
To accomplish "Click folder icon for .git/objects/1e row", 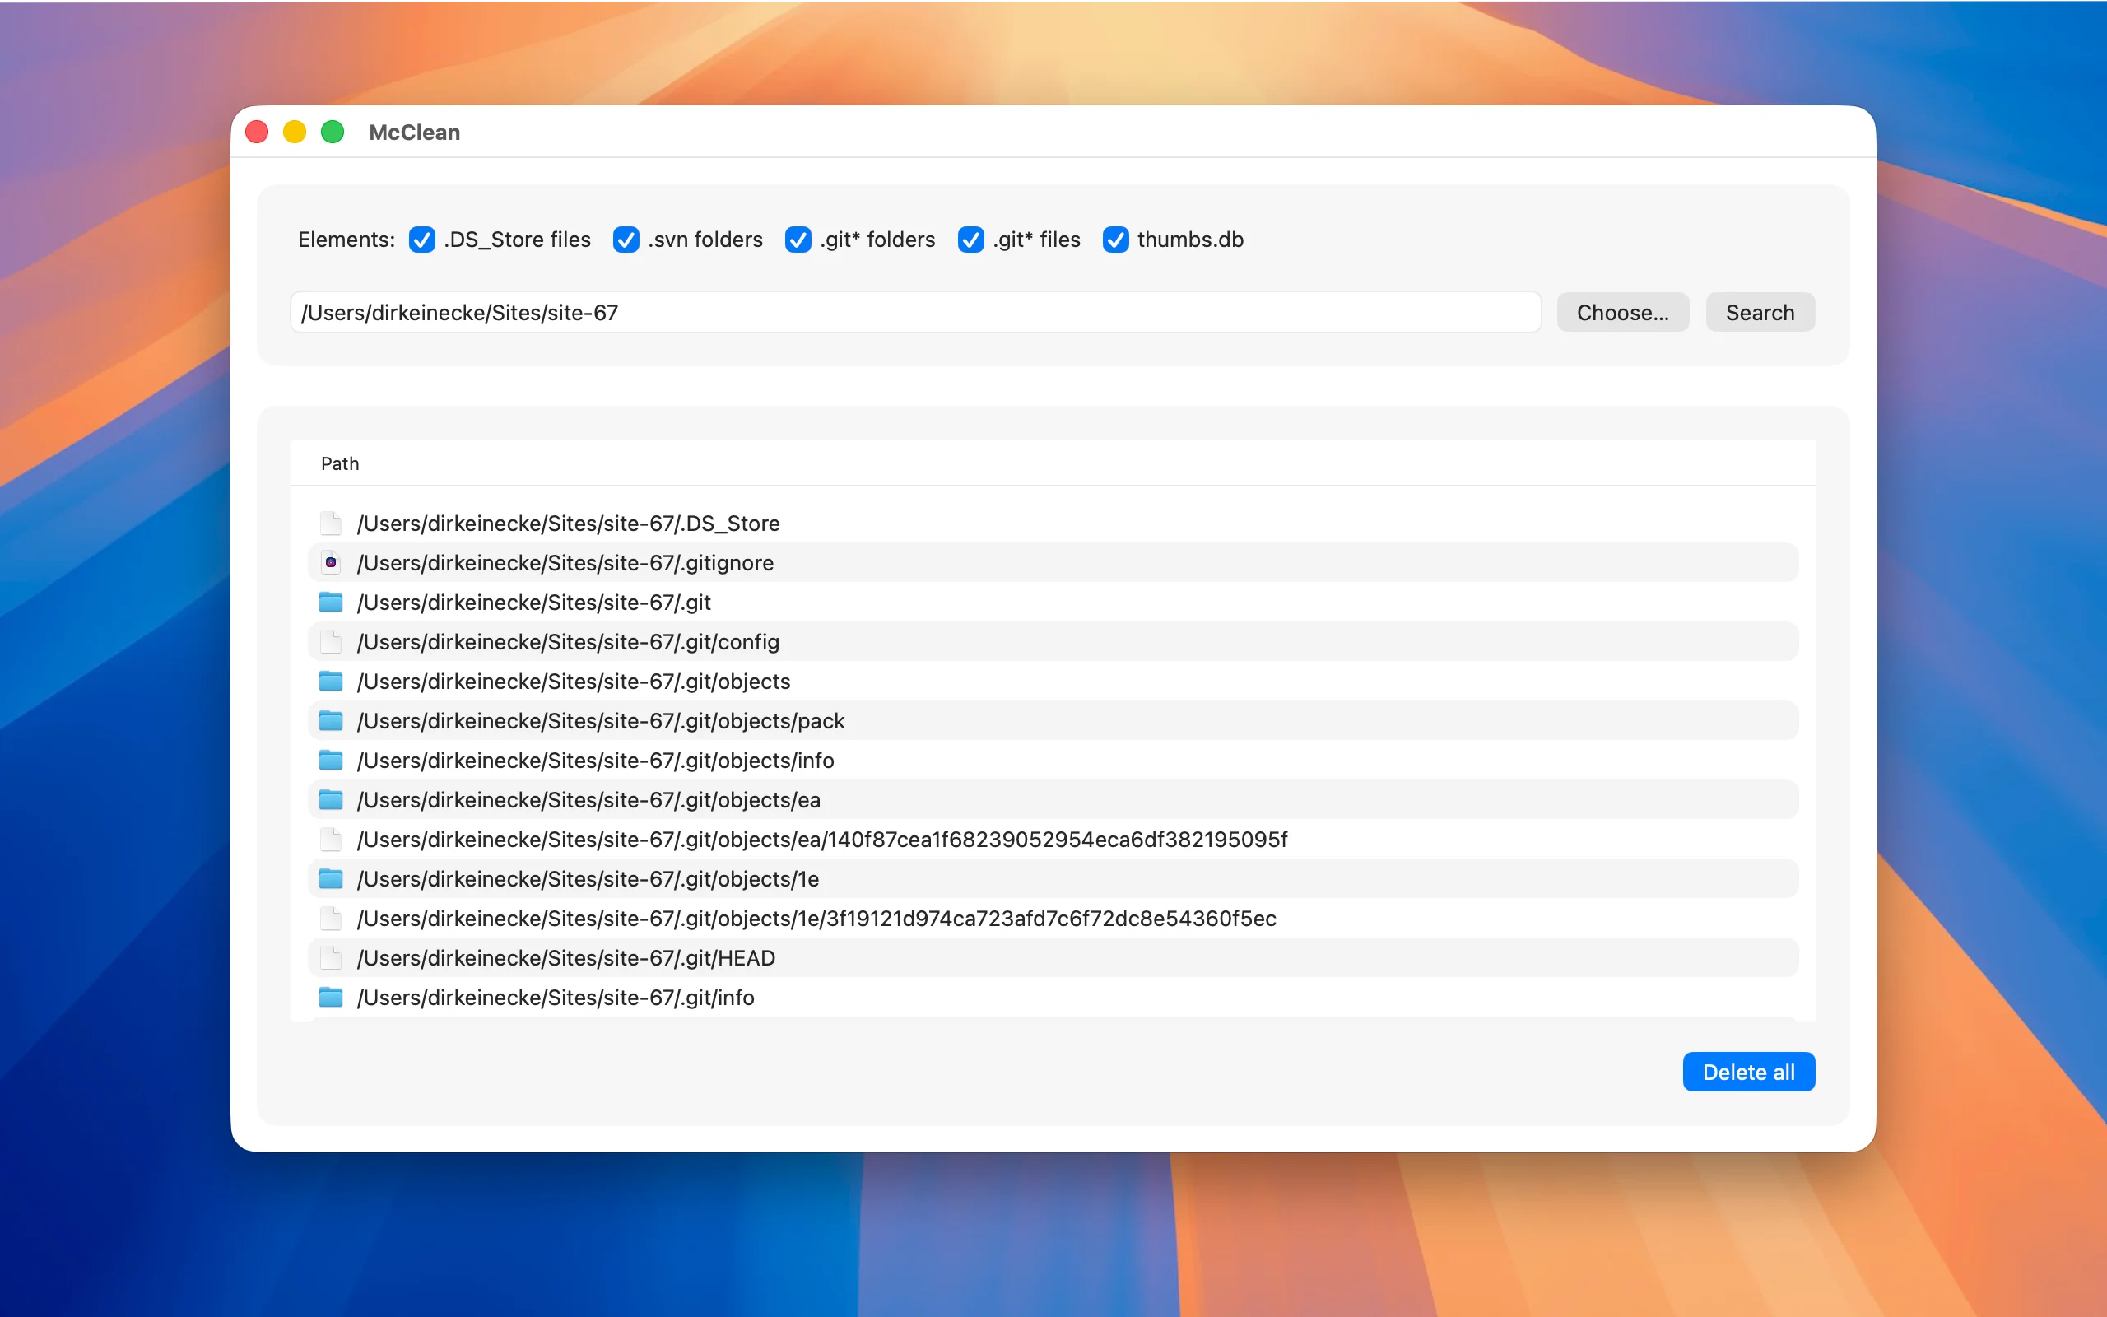I will click(x=331, y=879).
